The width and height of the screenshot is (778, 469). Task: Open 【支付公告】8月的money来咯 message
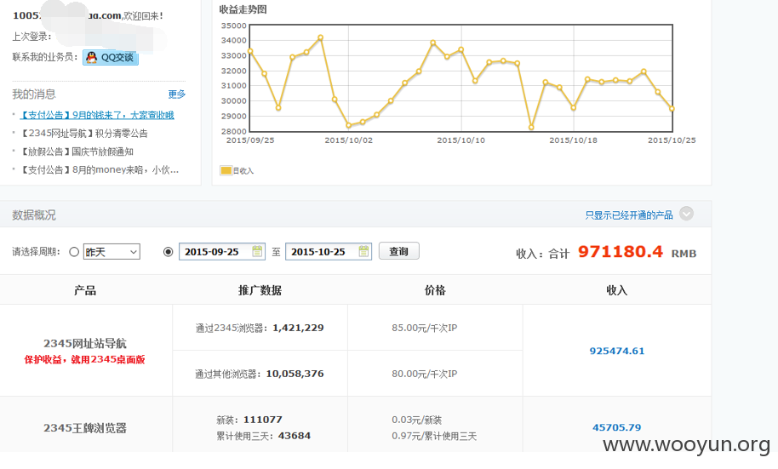100,170
